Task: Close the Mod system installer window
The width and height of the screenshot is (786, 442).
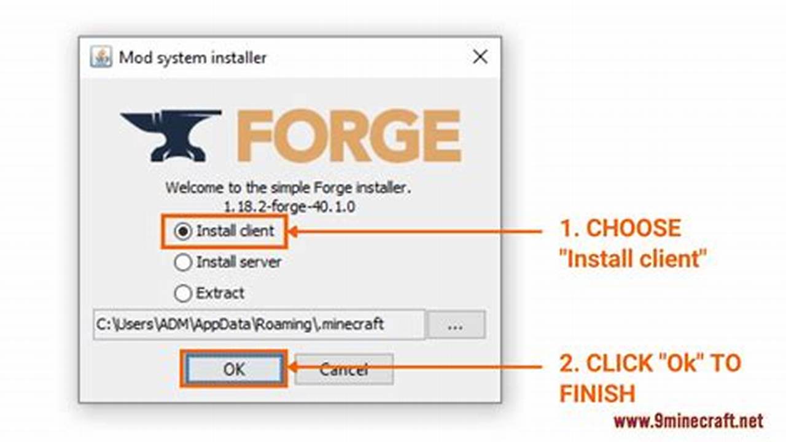Action: click(480, 57)
